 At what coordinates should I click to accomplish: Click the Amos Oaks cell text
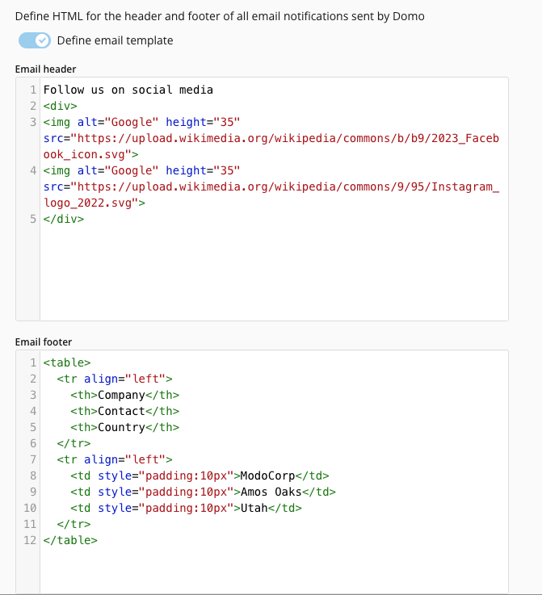(271, 492)
